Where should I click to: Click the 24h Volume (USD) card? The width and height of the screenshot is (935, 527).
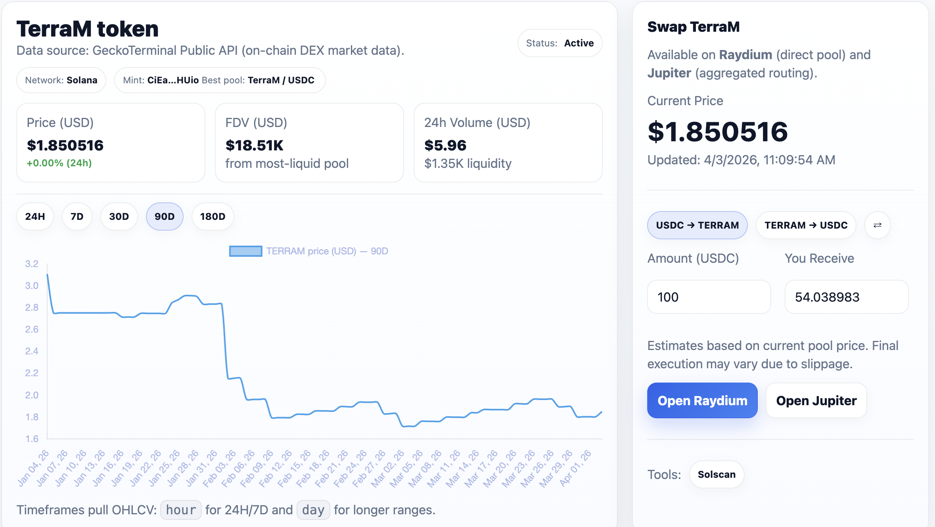click(508, 142)
